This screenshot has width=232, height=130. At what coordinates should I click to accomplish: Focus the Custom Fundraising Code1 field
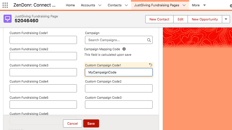pyautogui.click(x=43, y=40)
